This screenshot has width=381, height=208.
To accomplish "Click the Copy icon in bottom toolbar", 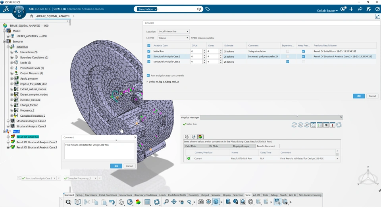I will (x=95, y=202).
